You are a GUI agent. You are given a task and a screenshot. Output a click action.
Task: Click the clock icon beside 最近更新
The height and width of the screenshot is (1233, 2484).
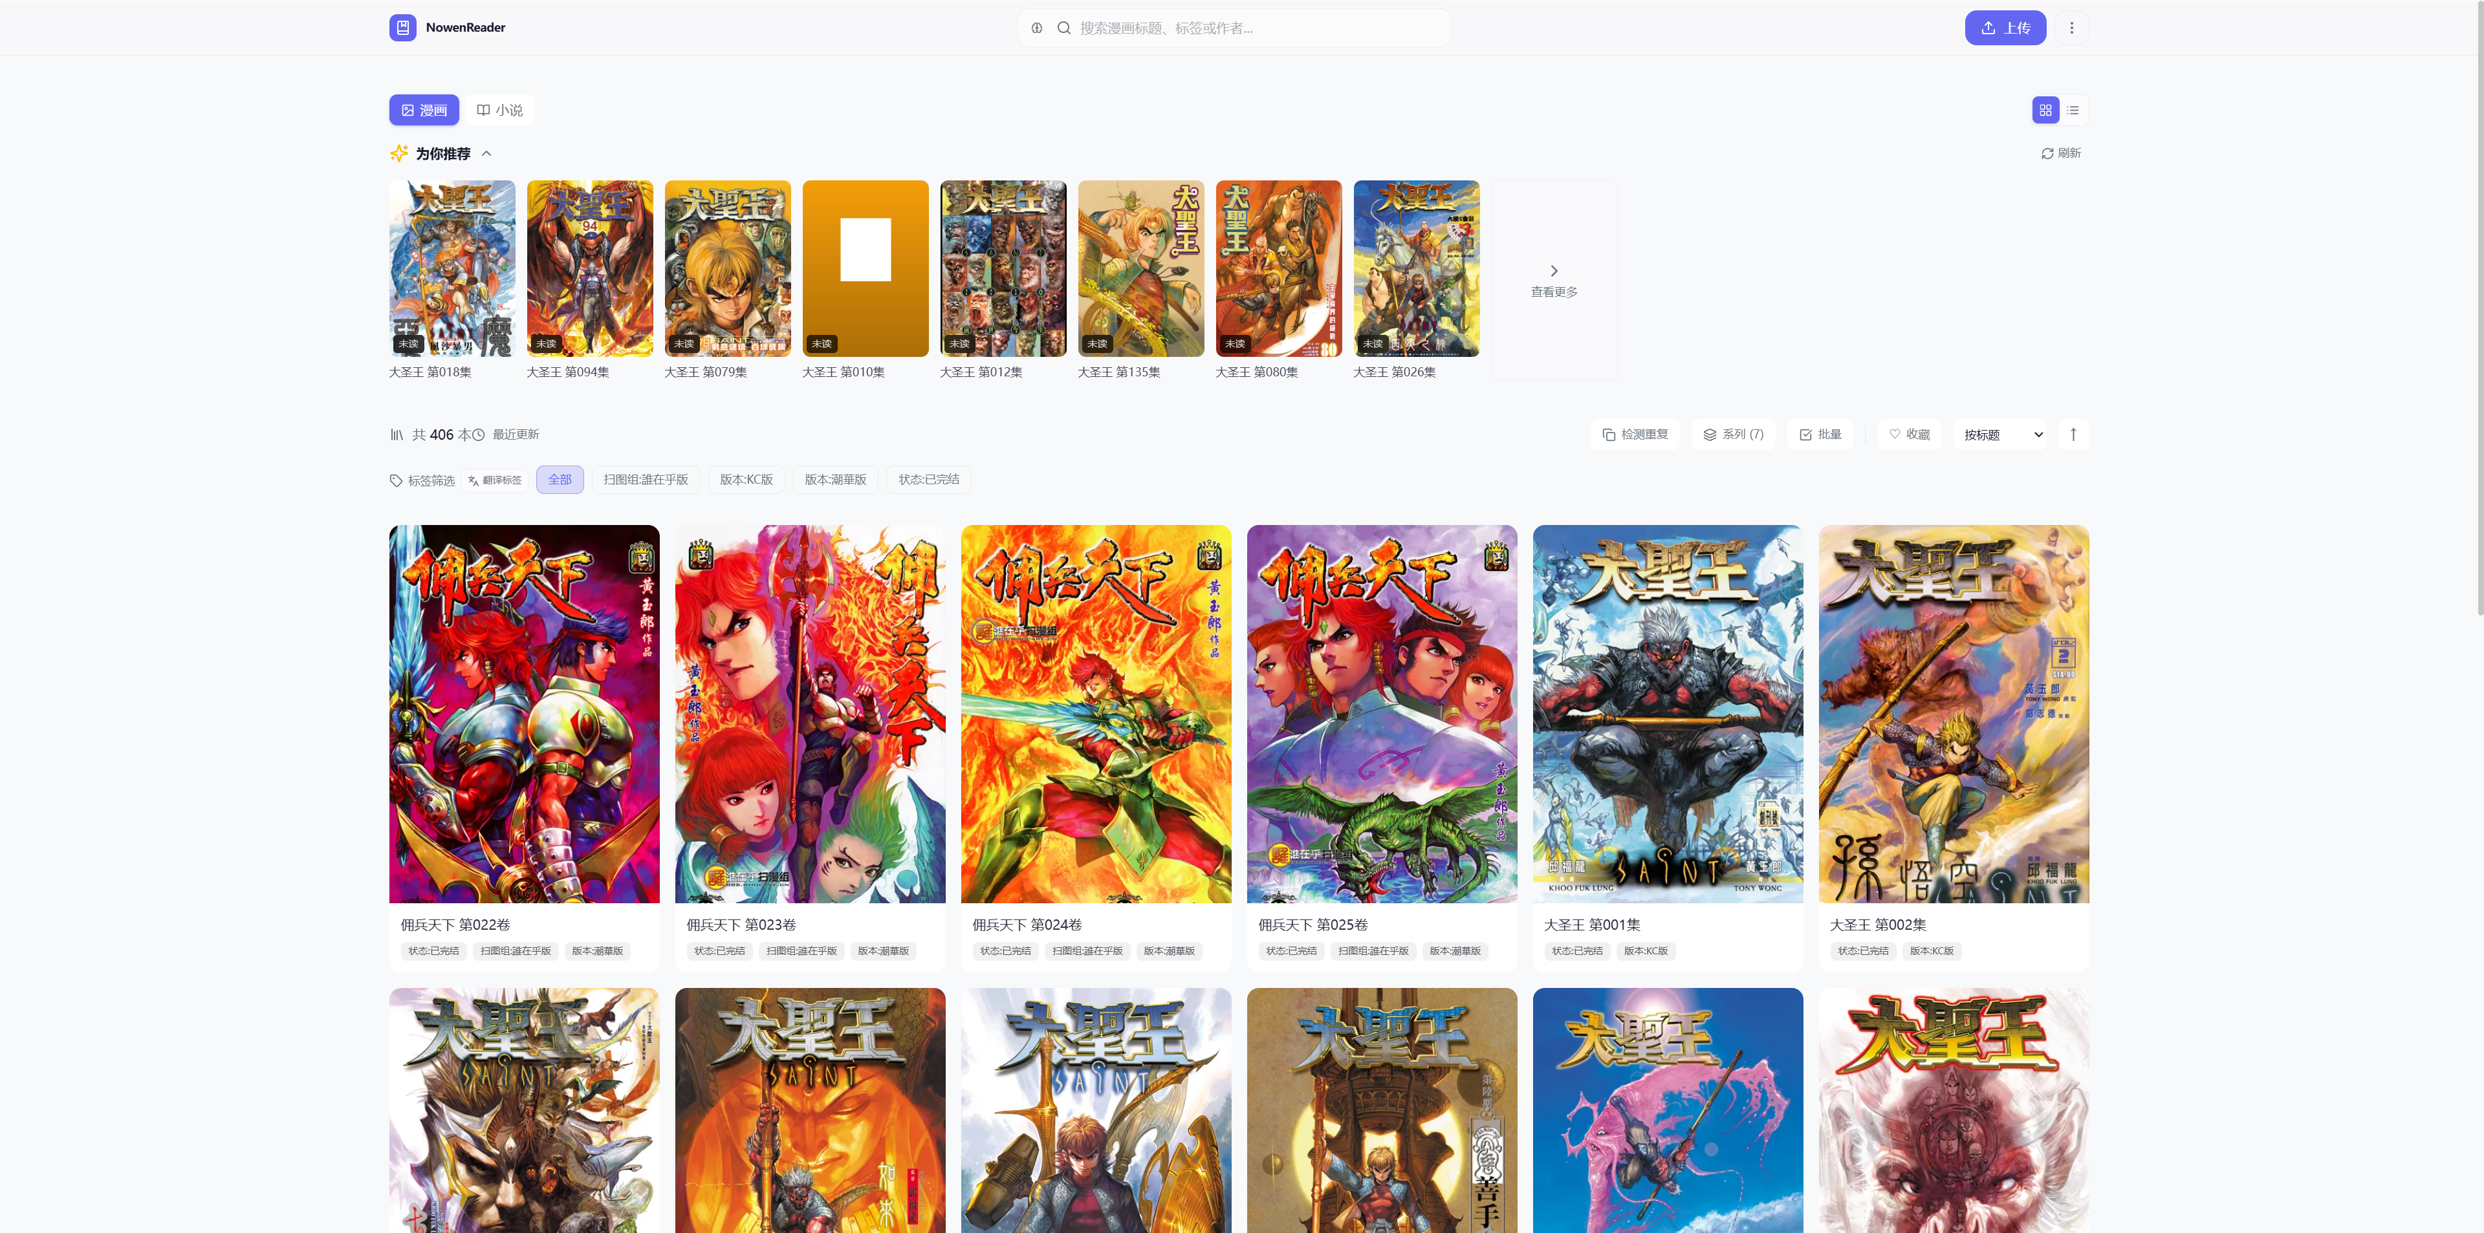click(478, 434)
